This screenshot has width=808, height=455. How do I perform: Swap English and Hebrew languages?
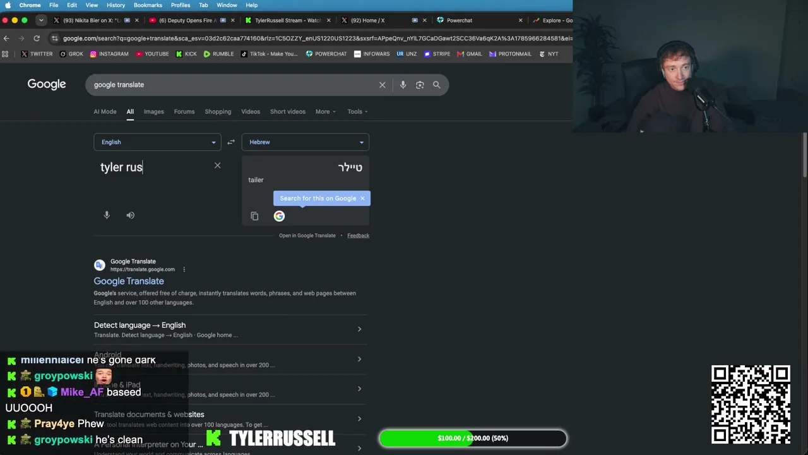pos(231,142)
